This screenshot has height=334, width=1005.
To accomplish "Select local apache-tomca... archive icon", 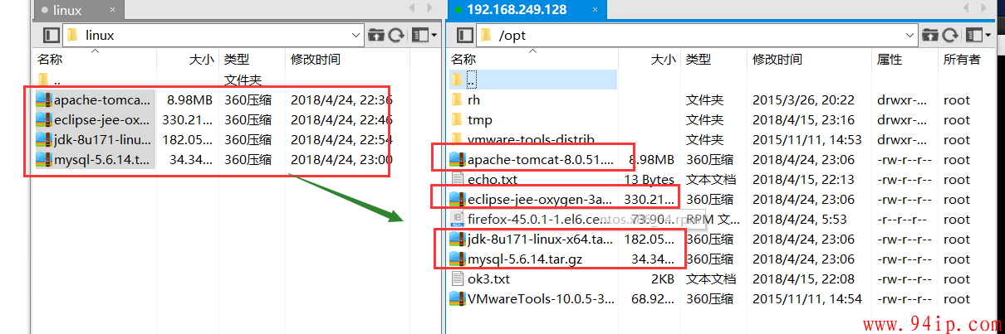I will click(x=44, y=99).
